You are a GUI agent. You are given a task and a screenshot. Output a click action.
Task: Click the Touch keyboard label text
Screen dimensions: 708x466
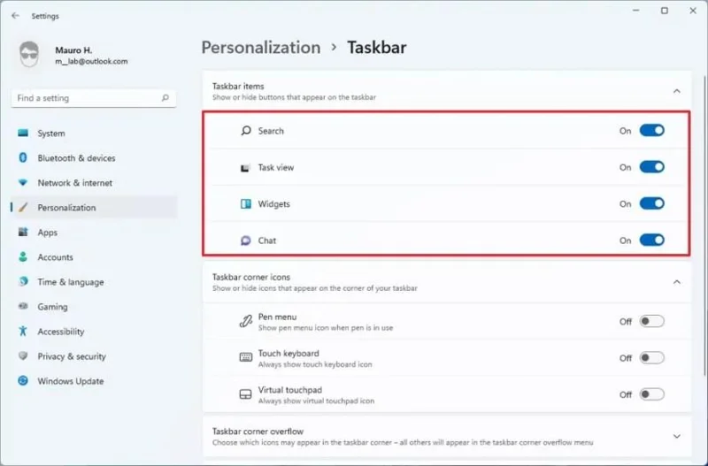tap(289, 353)
